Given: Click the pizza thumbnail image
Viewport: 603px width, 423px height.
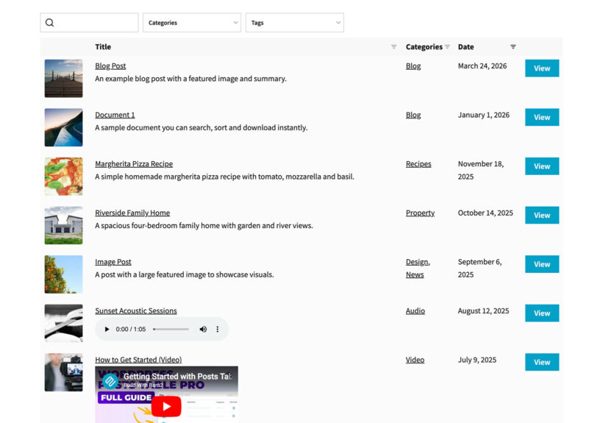Looking at the screenshot, I should (63, 177).
